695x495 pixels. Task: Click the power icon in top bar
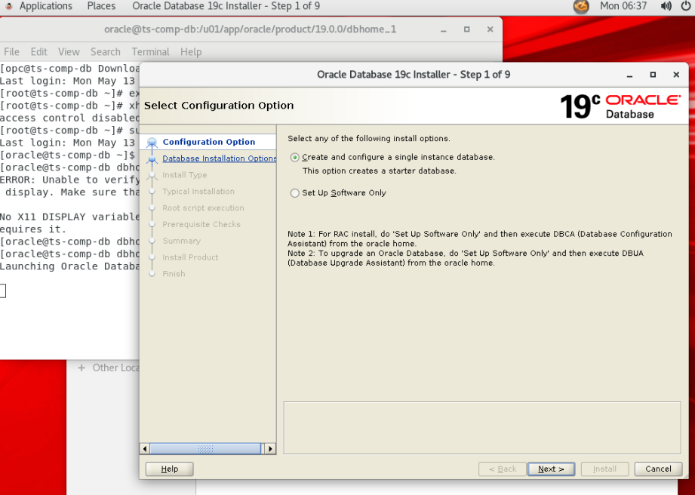pyautogui.click(x=686, y=6)
